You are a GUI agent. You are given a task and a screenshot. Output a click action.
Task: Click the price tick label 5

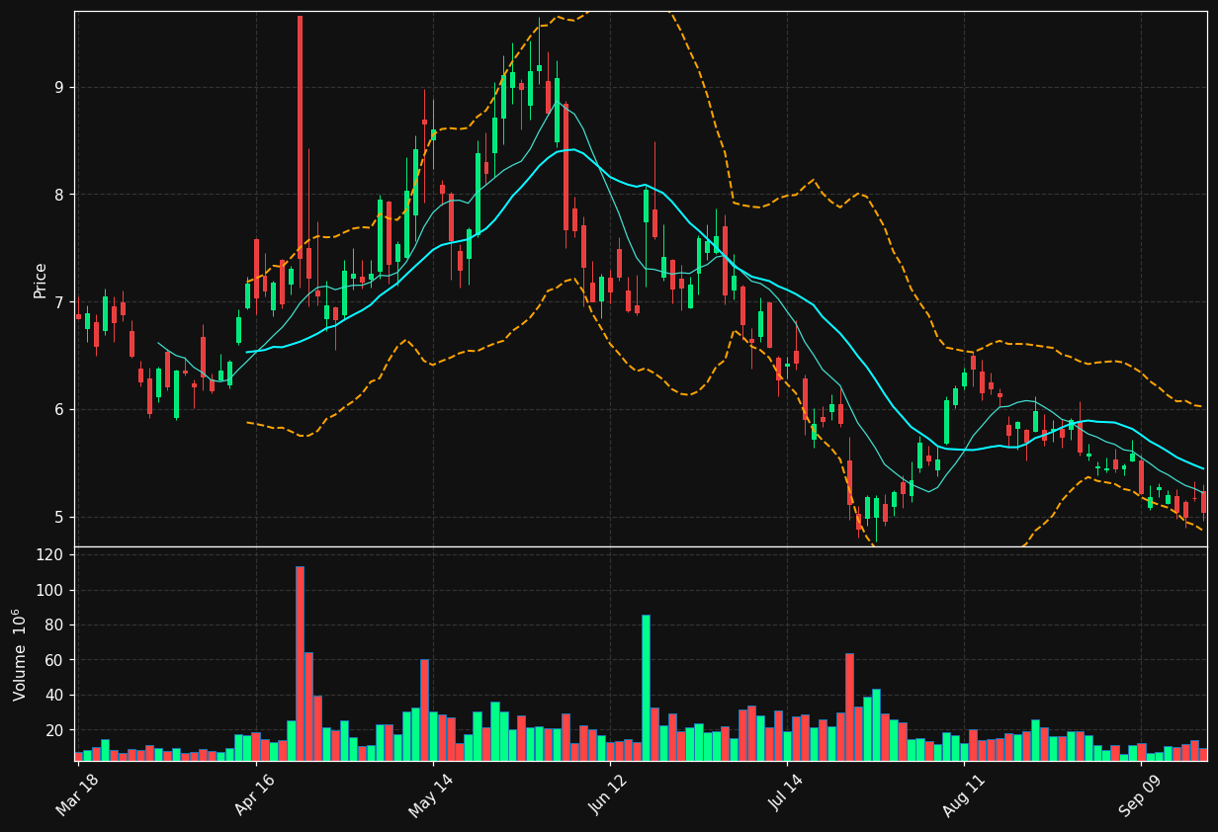click(x=58, y=518)
